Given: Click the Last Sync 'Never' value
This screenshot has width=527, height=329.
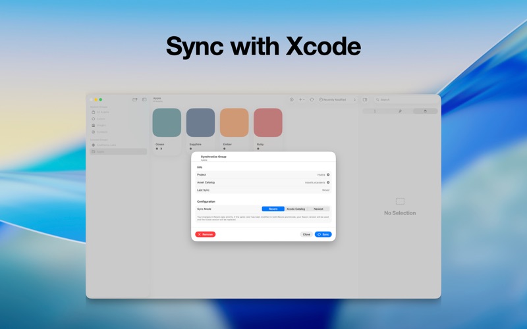Looking at the screenshot, I should [x=325, y=190].
